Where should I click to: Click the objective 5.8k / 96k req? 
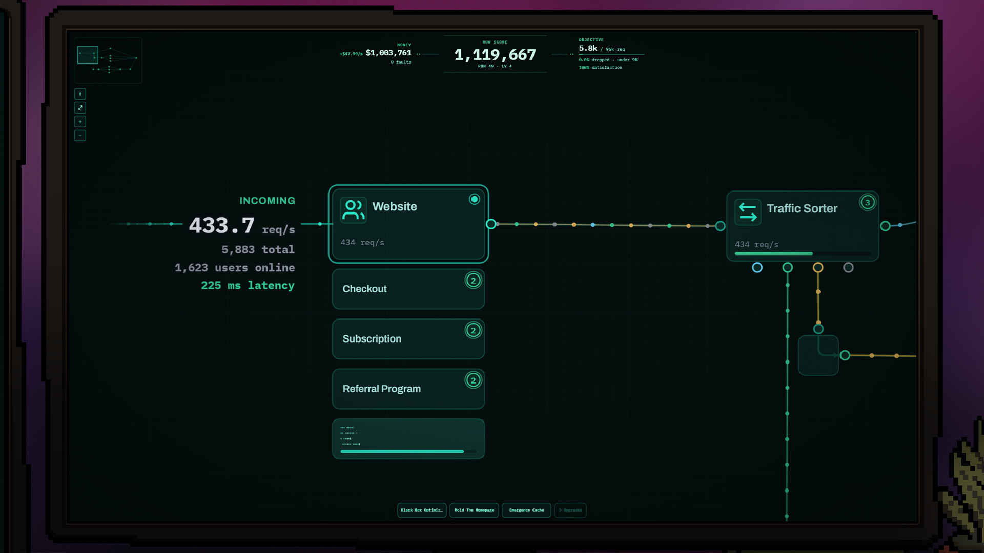point(602,48)
